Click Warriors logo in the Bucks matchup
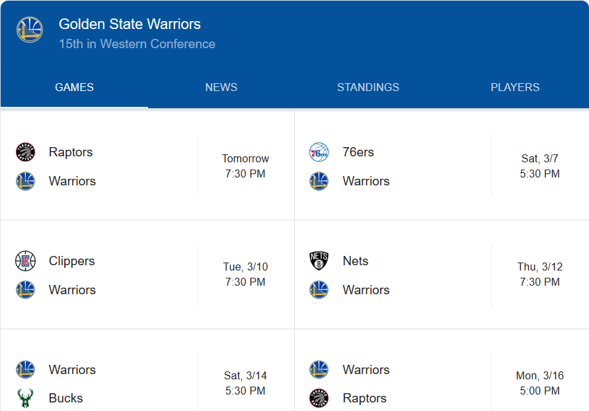 [25, 369]
